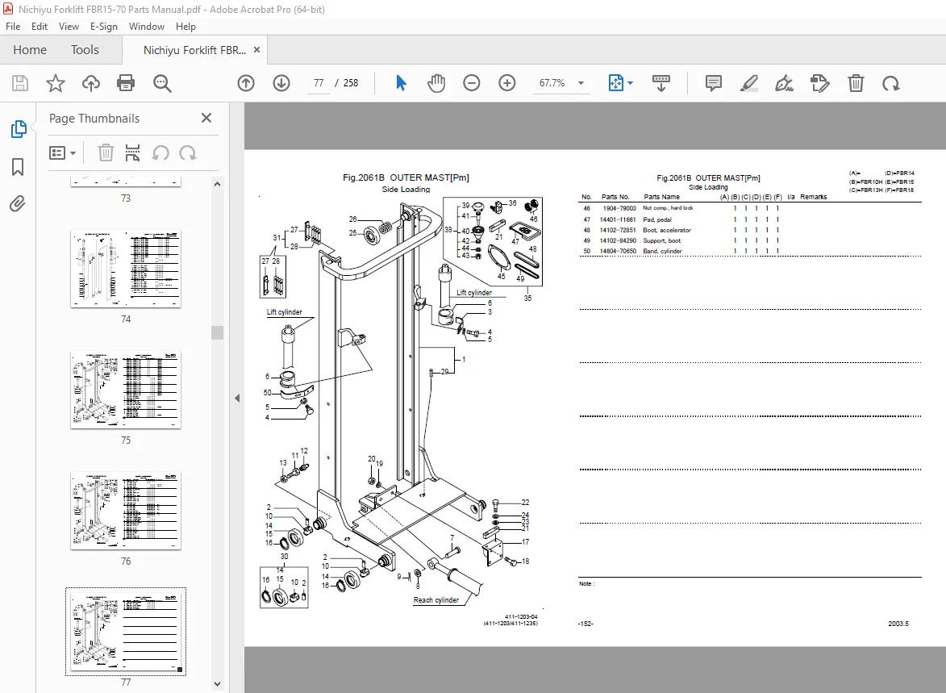This screenshot has width=946, height=693.
Task: Click part number 14401-11661 in the table
Action: point(618,219)
